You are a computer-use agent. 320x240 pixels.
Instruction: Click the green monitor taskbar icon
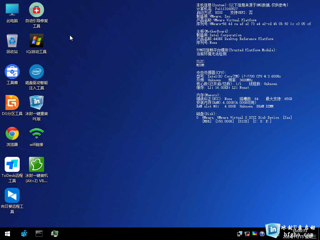pos(54,234)
